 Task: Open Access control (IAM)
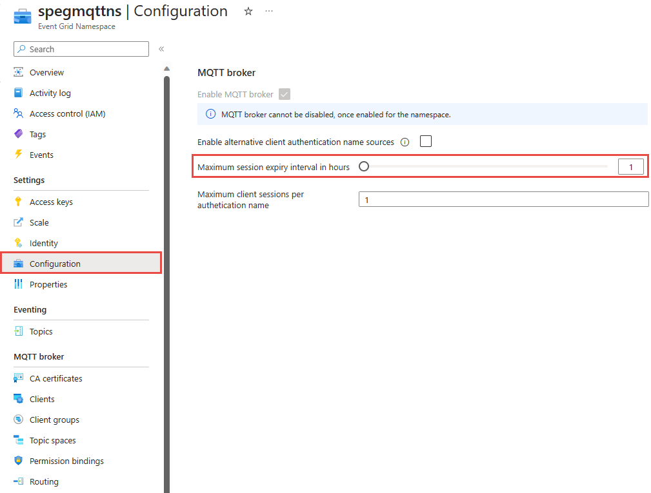point(67,113)
